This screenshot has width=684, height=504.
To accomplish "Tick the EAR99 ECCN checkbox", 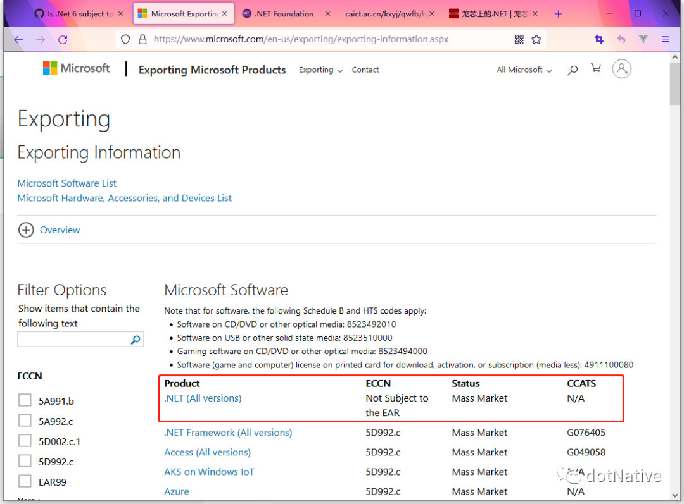I will pyautogui.click(x=25, y=481).
